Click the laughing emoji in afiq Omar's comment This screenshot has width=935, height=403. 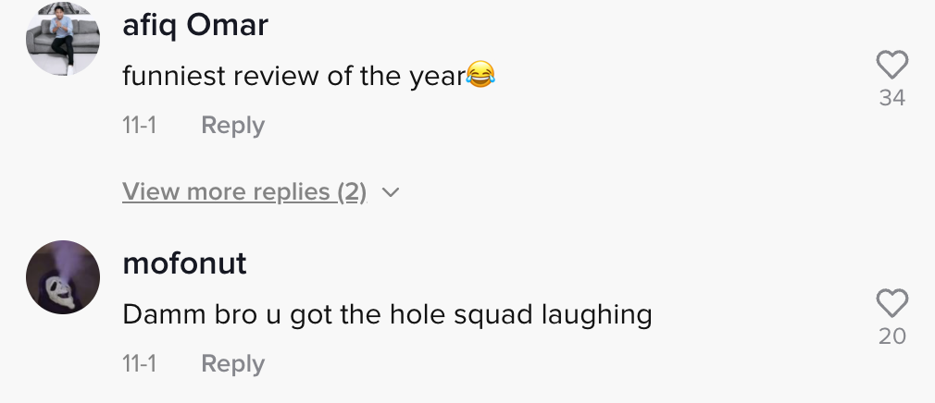pyautogui.click(x=480, y=76)
